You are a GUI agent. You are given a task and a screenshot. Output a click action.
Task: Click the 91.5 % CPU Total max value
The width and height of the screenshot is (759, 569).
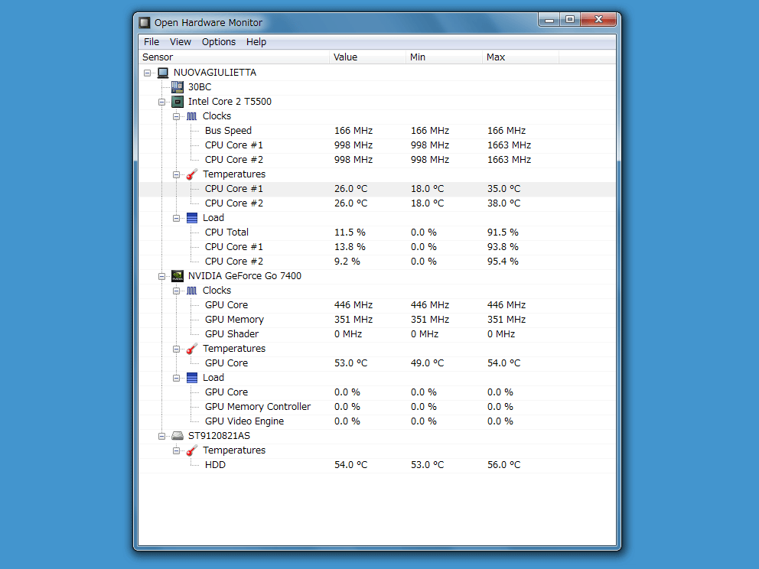click(x=503, y=232)
